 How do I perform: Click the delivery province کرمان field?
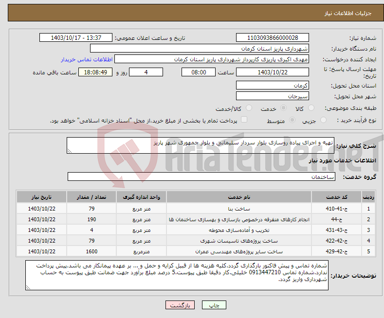(273, 86)
